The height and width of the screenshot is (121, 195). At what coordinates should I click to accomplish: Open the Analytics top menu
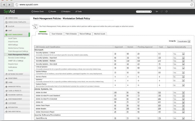point(66,11)
